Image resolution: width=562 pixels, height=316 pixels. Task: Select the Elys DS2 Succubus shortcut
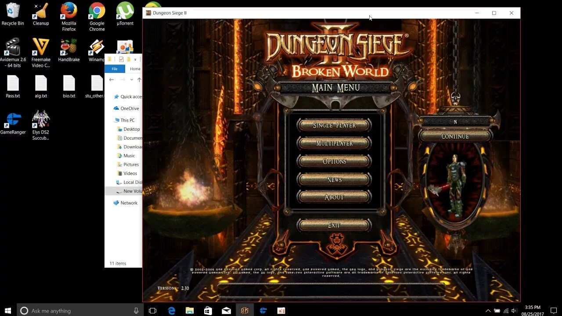(x=41, y=126)
